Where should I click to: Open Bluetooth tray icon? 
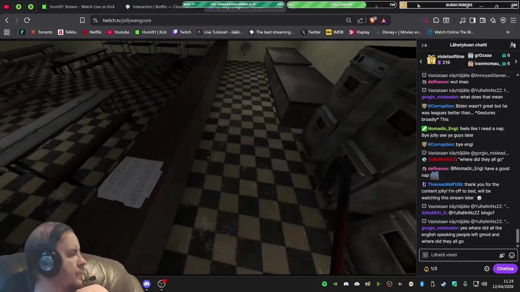(x=422, y=284)
